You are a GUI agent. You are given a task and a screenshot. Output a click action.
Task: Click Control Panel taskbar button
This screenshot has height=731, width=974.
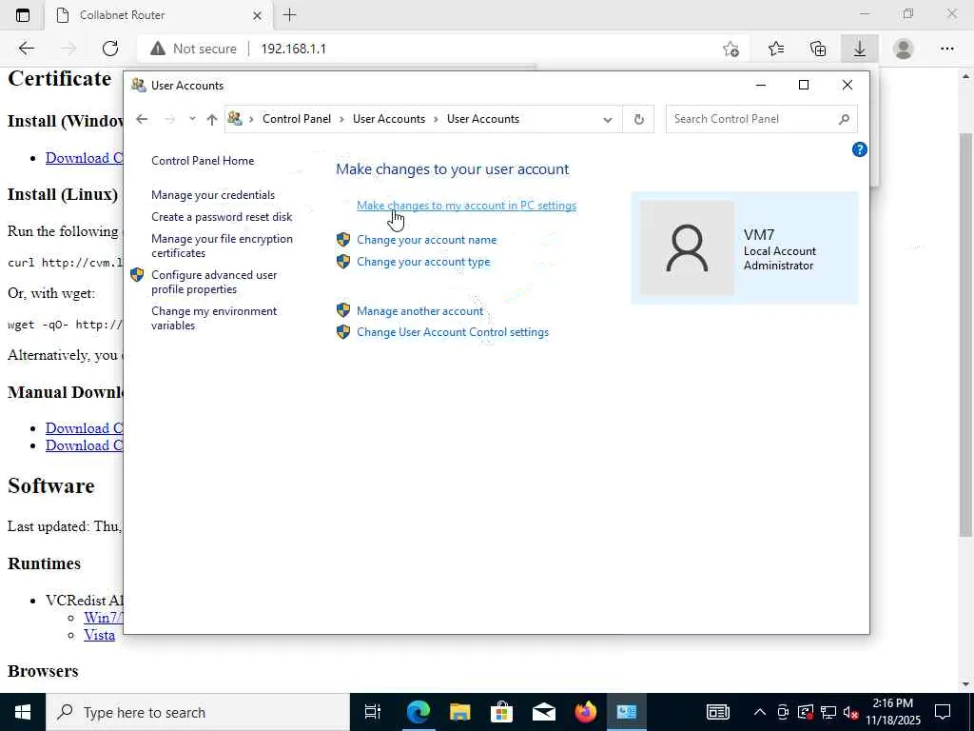click(x=626, y=712)
